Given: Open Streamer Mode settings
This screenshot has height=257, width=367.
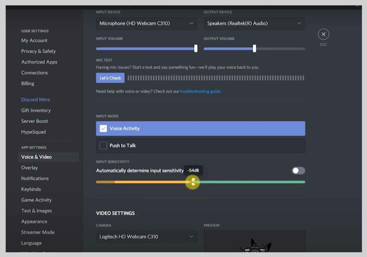Looking at the screenshot, I should coord(38,232).
